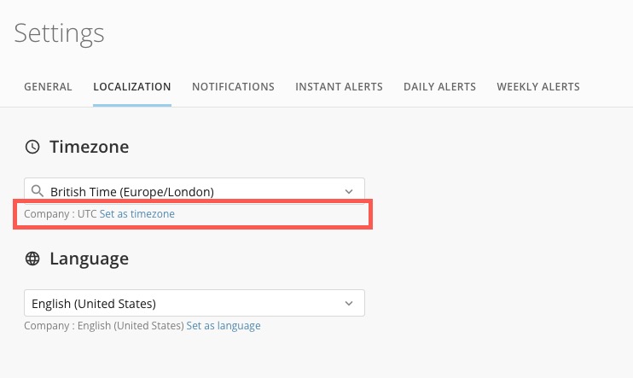Click the clock icon beside Timezone

click(x=32, y=147)
